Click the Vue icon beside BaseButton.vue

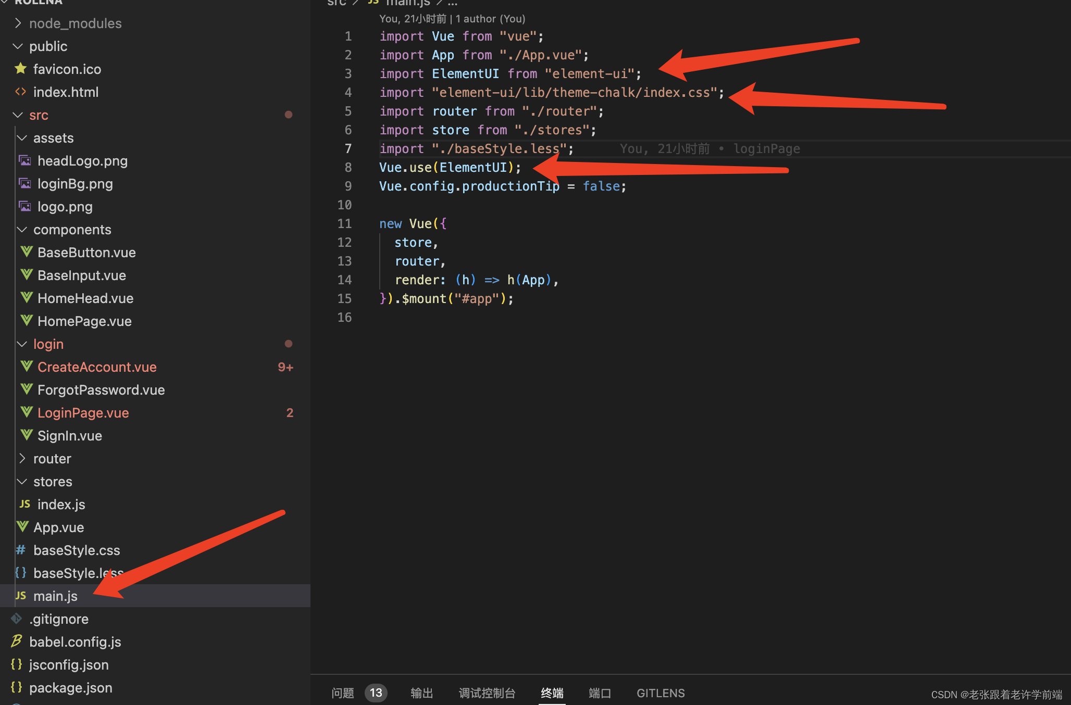click(x=27, y=252)
